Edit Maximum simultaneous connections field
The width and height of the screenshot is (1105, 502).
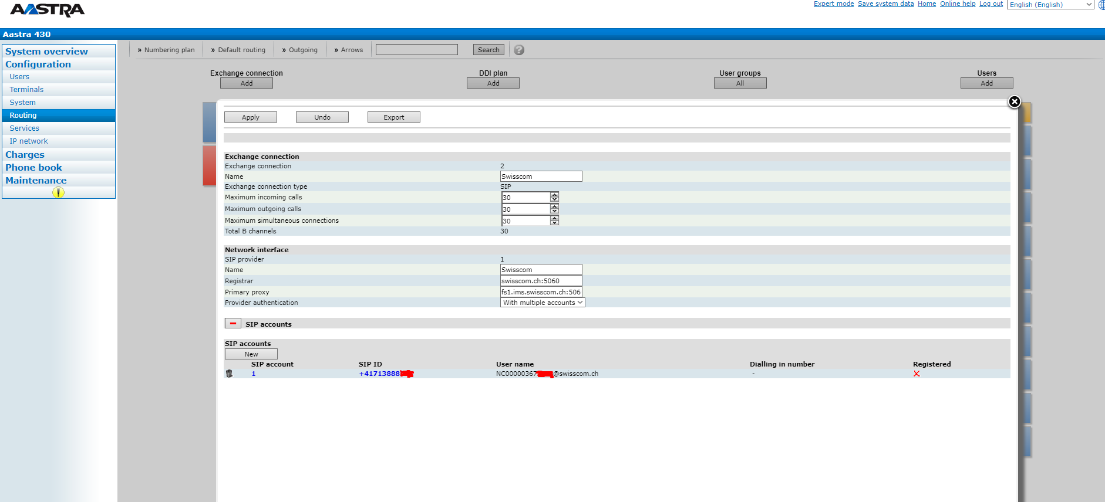click(x=526, y=221)
